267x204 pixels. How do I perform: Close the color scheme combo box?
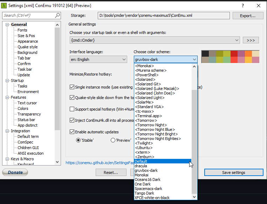194,59
